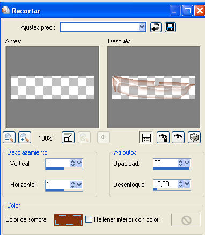Click the randomize dice icon
The width and height of the screenshot is (205, 235).
click(194, 137)
